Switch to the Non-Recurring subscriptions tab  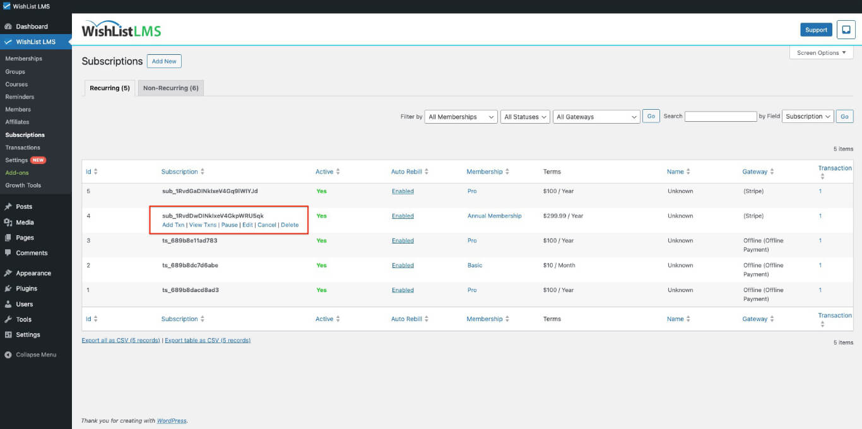pyautogui.click(x=170, y=88)
